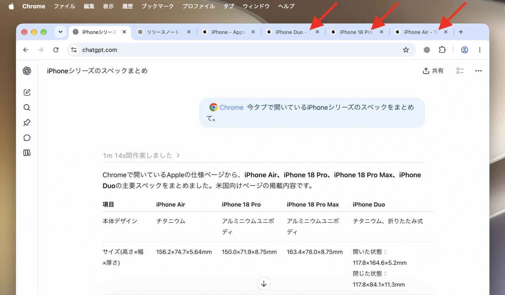
Task: Open the ファイル menu
Action: click(x=65, y=6)
